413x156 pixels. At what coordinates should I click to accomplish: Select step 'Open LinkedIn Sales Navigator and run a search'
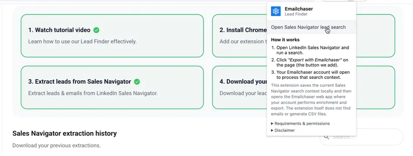pos(313,50)
